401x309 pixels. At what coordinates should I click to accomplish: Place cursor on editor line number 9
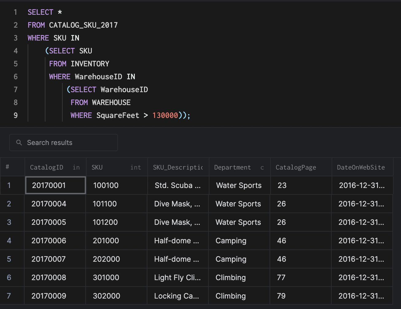15,115
